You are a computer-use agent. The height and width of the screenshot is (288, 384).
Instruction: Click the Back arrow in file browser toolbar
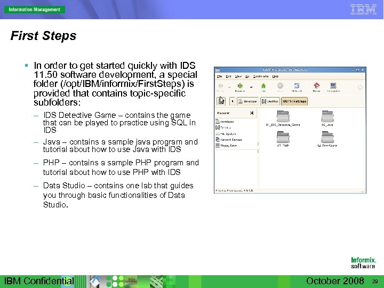point(220,86)
